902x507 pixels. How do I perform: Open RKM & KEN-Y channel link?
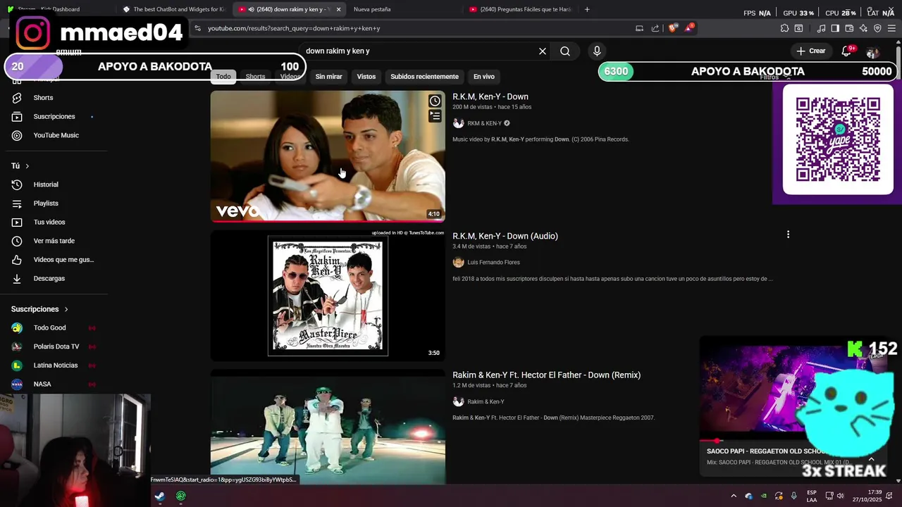(484, 123)
